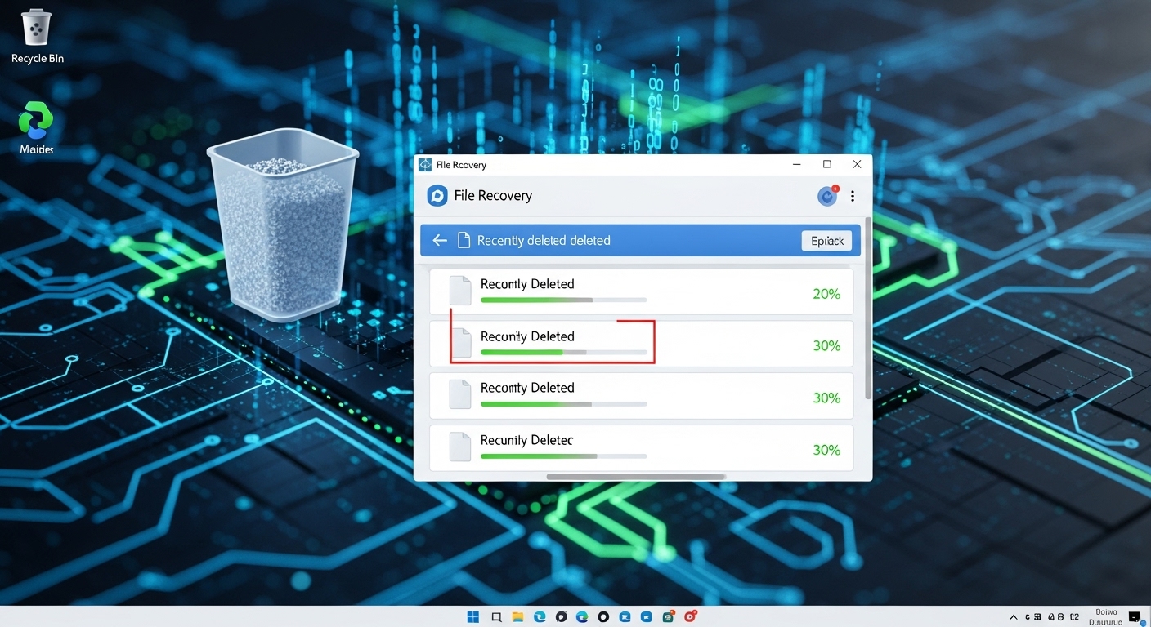Click the progress bar of highlighted second item

[x=563, y=352]
